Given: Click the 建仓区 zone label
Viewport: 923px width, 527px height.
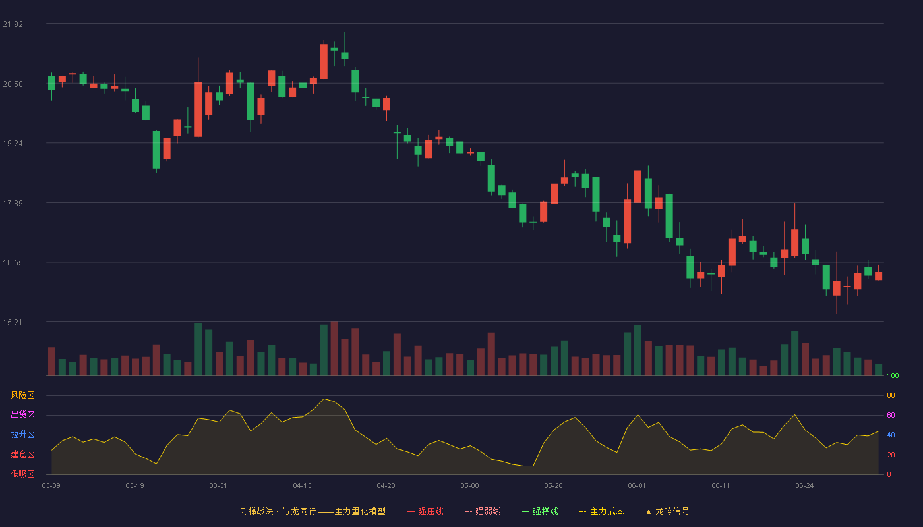Looking at the screenshot, I should point(22,455).
